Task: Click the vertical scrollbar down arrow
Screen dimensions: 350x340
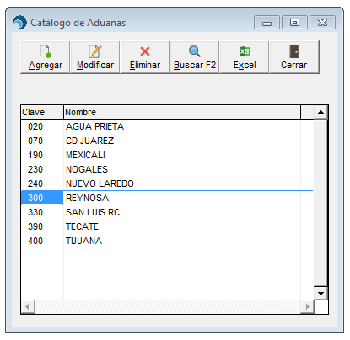Action: 320,294
